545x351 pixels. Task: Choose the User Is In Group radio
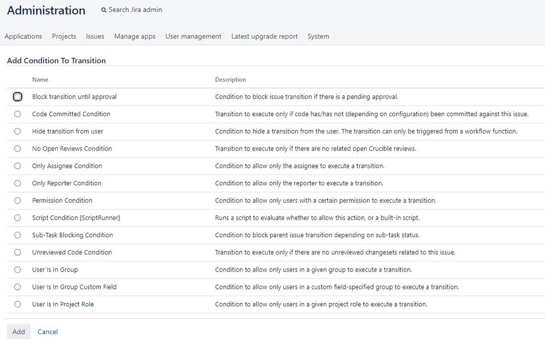18,270
